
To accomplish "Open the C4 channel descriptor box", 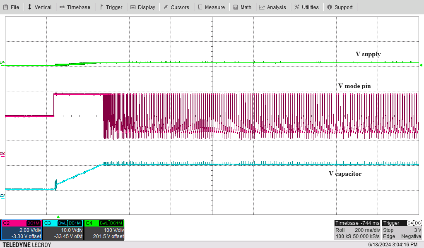I will coord(104,230).
